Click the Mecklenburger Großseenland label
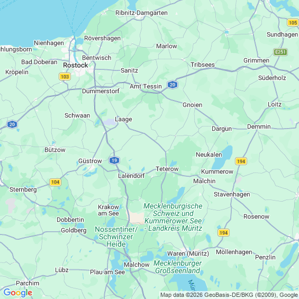 (x=177, y=267)
